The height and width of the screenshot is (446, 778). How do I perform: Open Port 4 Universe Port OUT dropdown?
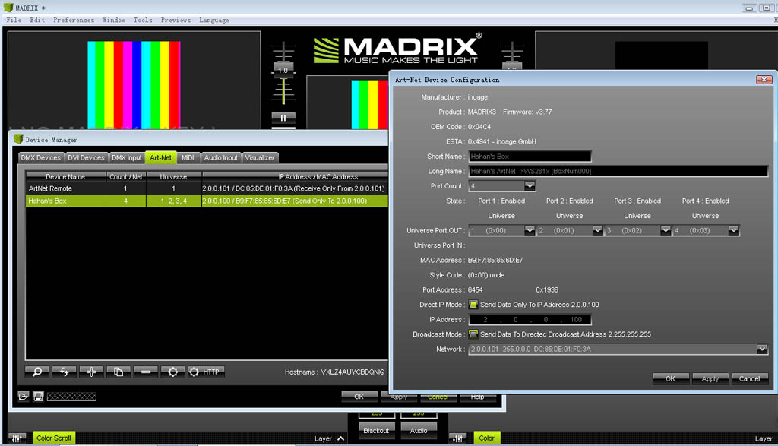point(734,231)
